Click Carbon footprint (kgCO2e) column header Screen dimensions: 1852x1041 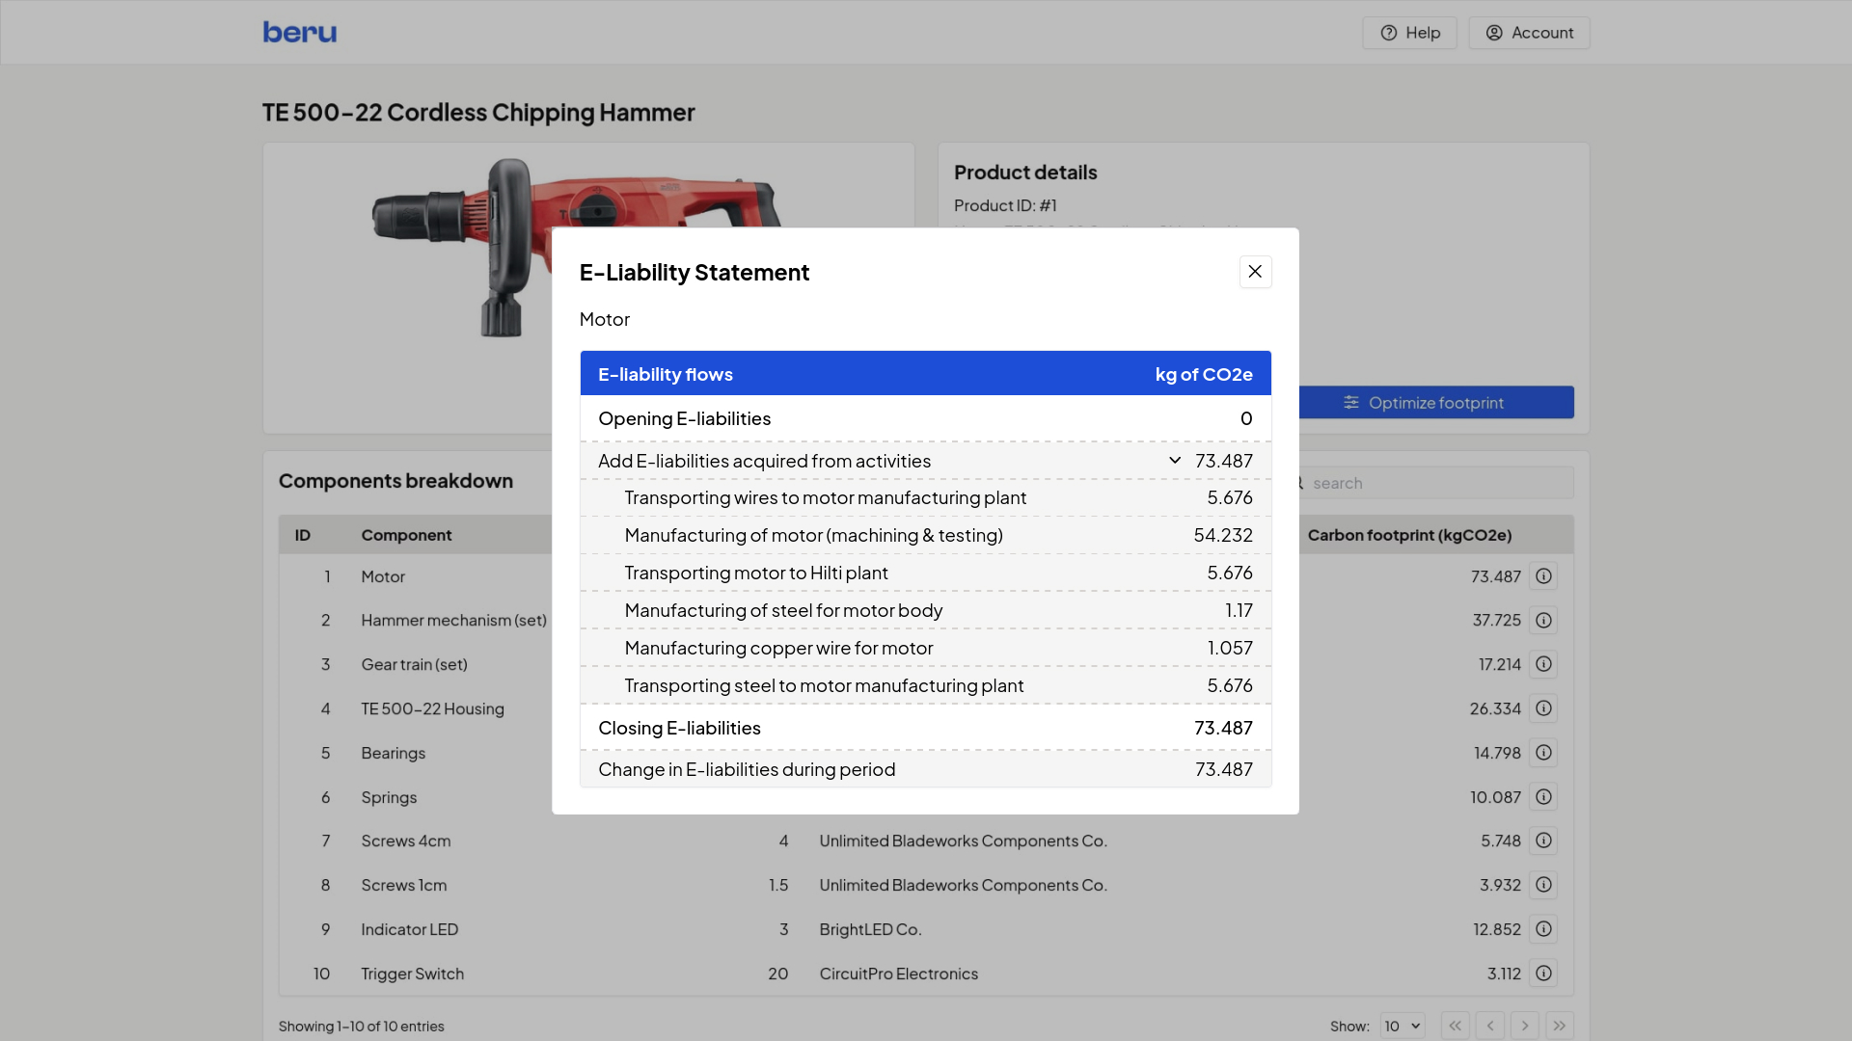point(1409,535)
